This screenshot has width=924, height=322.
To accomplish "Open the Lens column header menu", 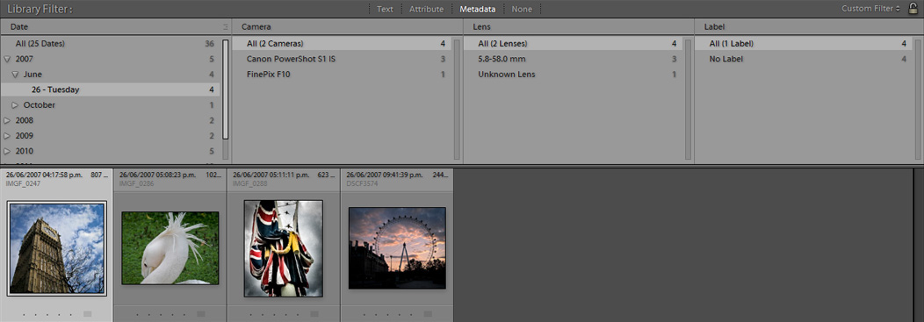I will pyautogui.click(x=481, y=27).
